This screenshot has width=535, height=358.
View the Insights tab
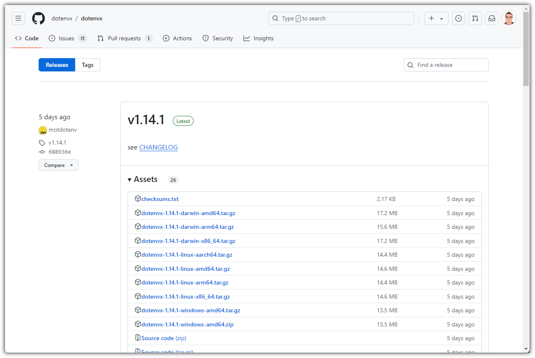(258, 38)
